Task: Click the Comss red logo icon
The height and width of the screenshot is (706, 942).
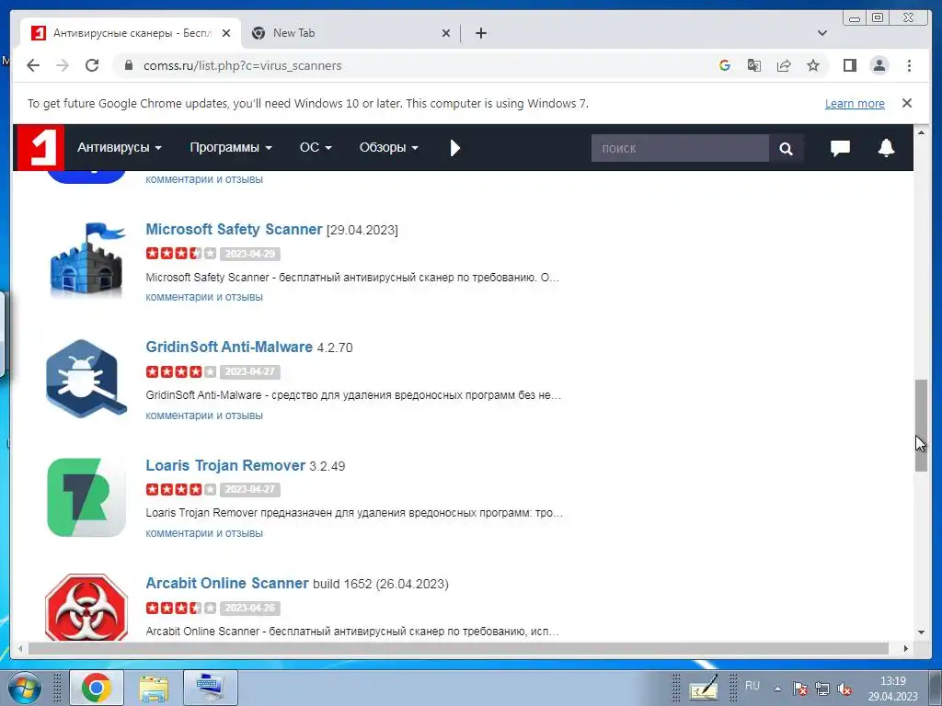Action: point(40,148)
